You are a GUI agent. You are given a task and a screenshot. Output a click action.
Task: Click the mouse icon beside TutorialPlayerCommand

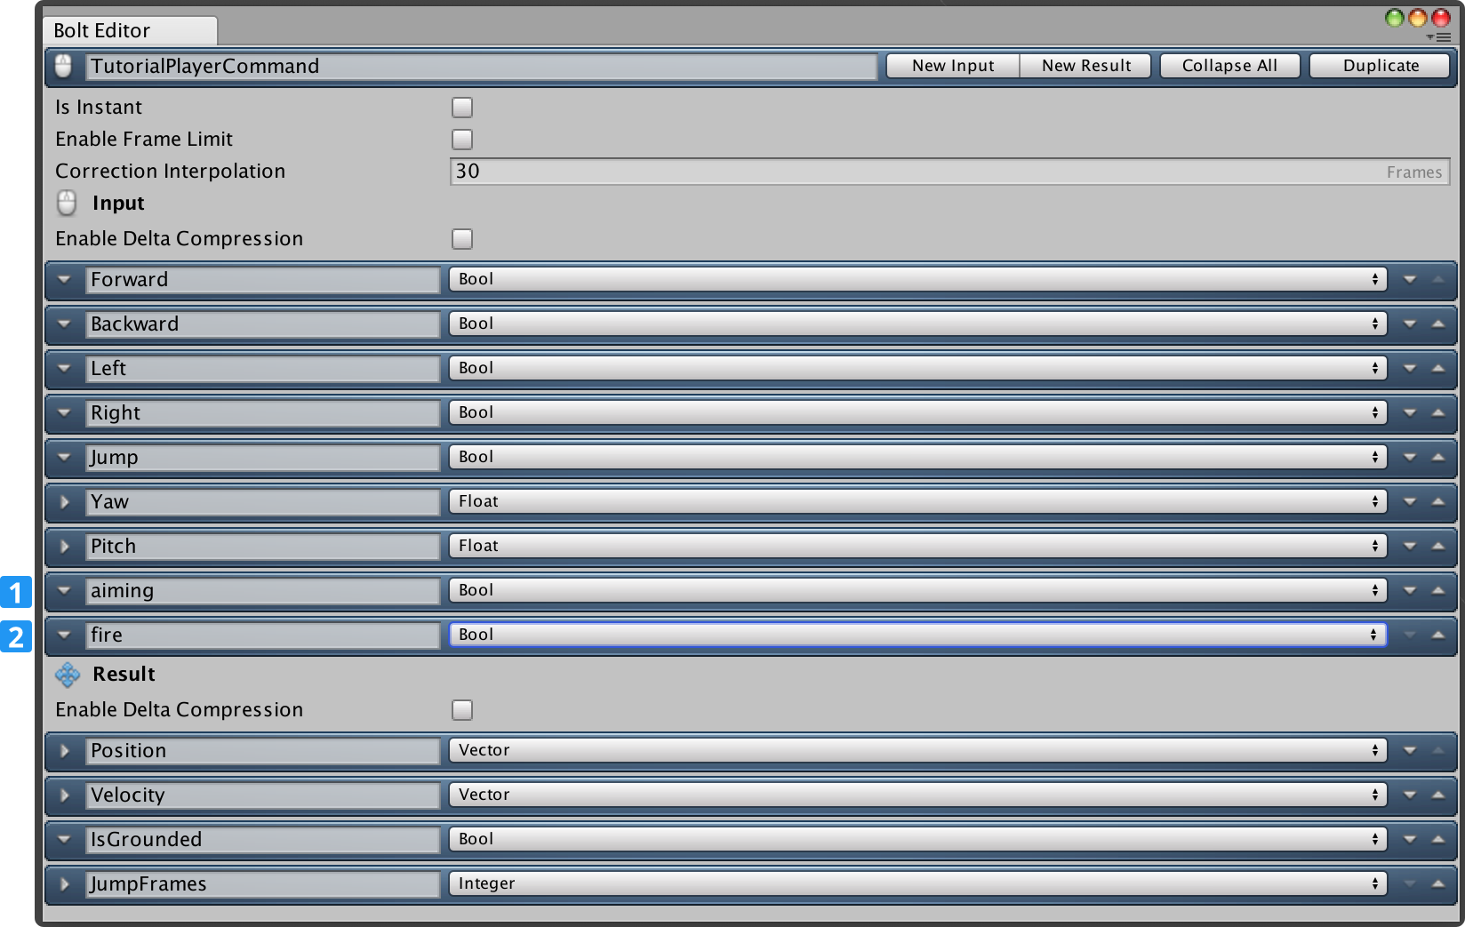coord(63,66)
